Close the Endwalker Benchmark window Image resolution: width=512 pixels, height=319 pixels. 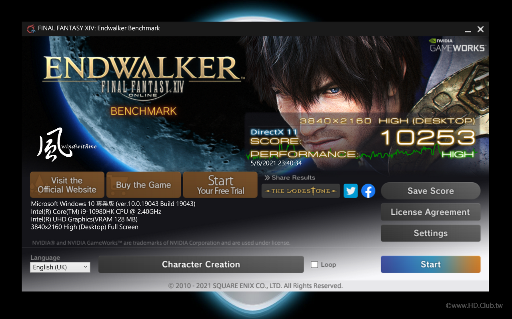tap(480, 29)
